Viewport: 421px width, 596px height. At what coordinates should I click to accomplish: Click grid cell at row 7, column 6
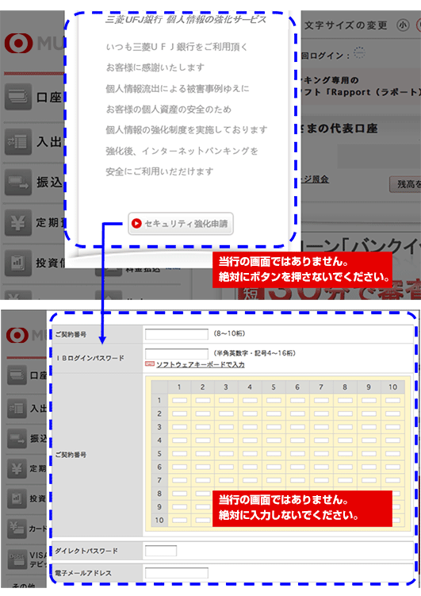297,480
